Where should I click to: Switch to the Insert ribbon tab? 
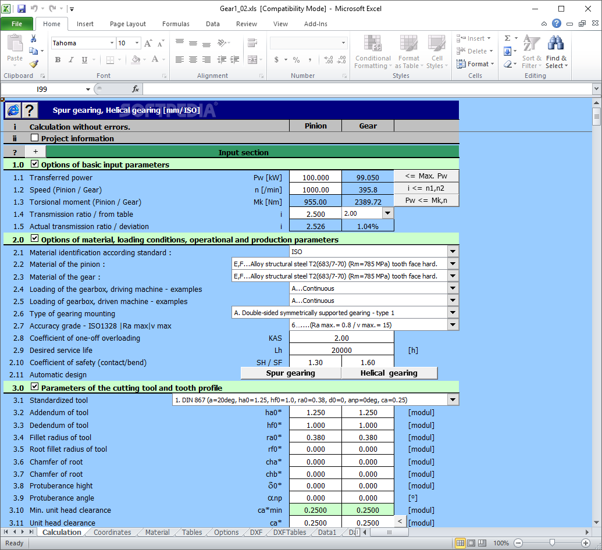[85, 24]
